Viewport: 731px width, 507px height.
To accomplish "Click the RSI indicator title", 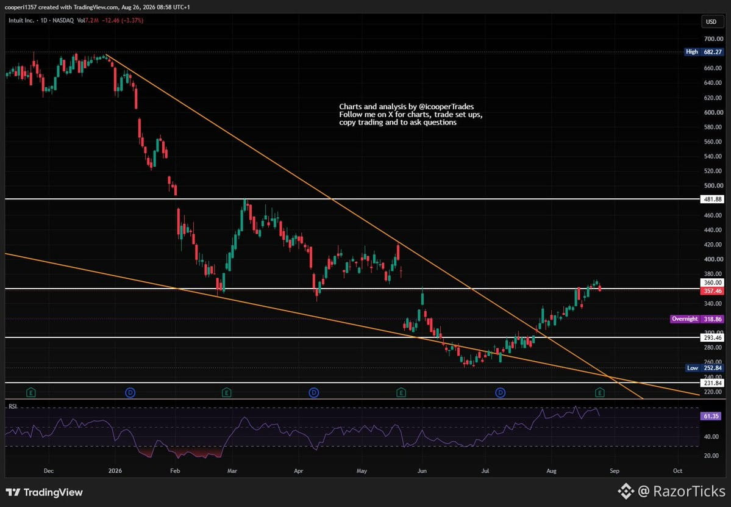I will coord(13,407).
